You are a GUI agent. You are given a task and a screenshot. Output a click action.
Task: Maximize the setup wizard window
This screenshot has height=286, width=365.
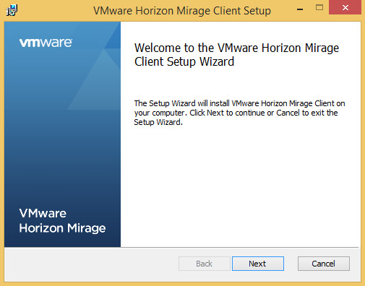[319, 7]
